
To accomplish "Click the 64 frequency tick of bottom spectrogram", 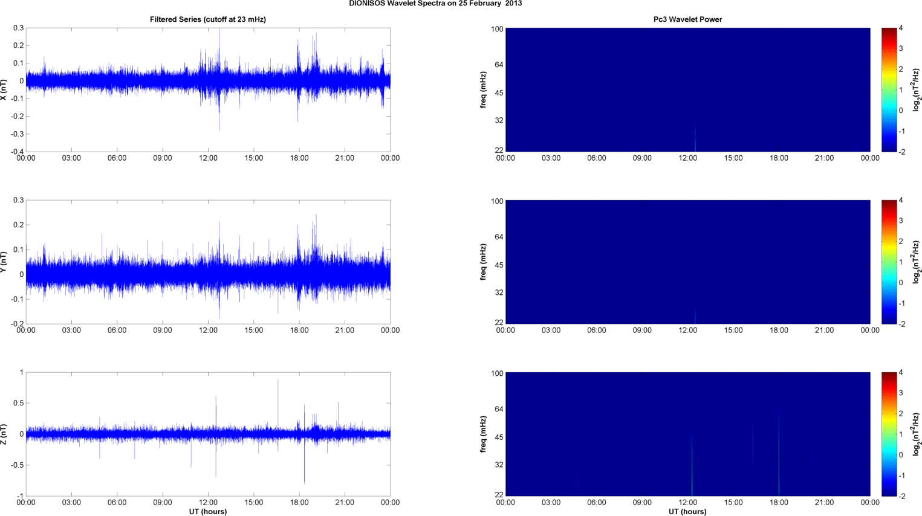I will 499,409.
